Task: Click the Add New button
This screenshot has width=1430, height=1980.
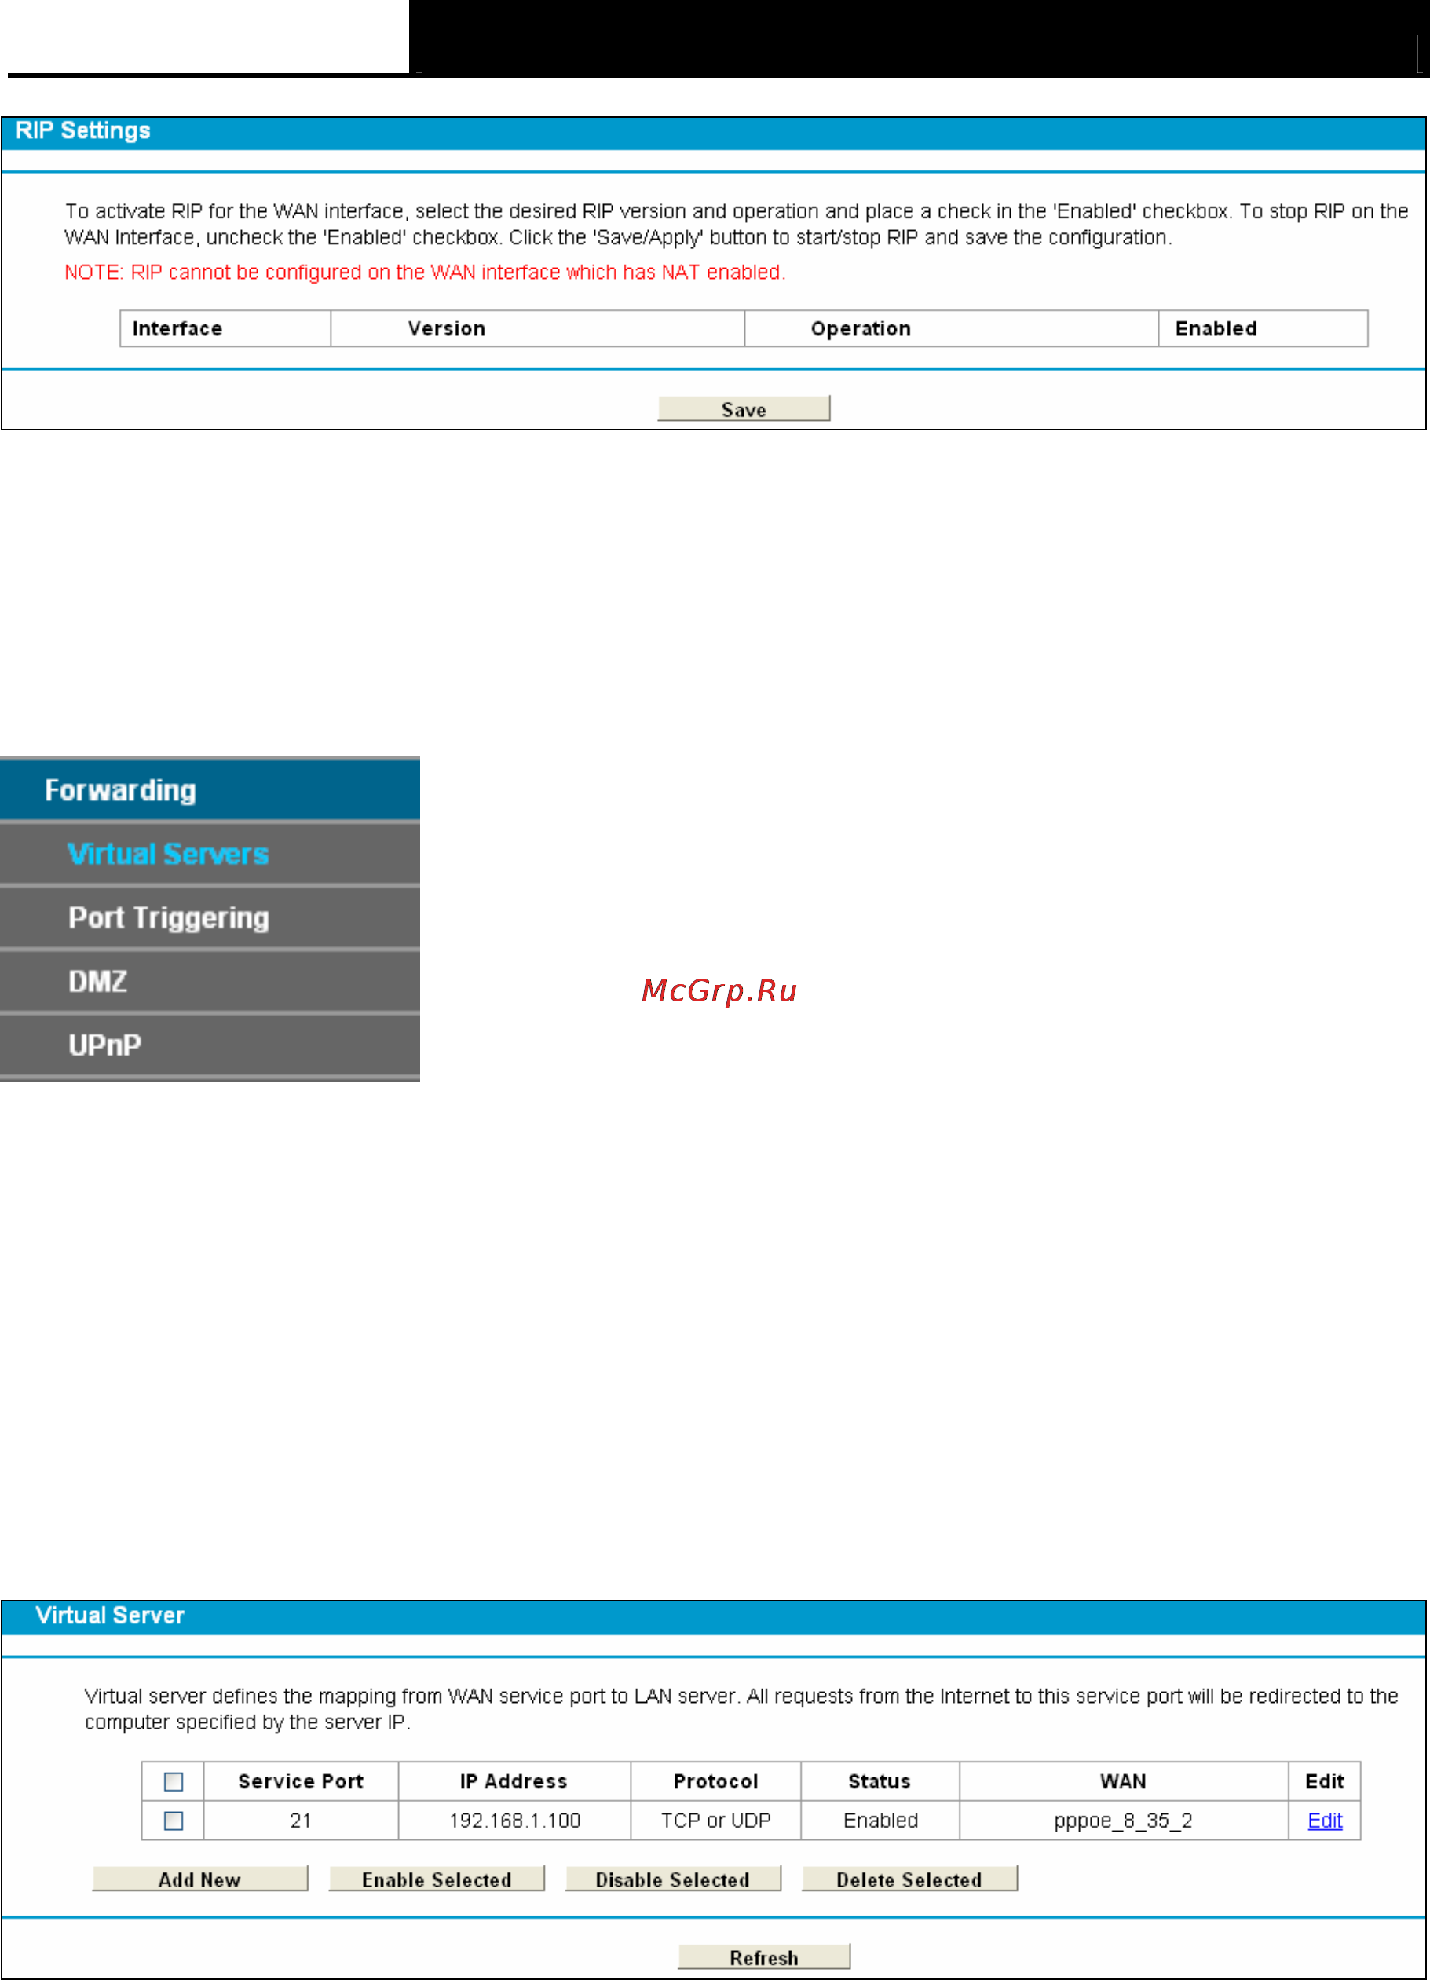Action: coord(200,1879)
